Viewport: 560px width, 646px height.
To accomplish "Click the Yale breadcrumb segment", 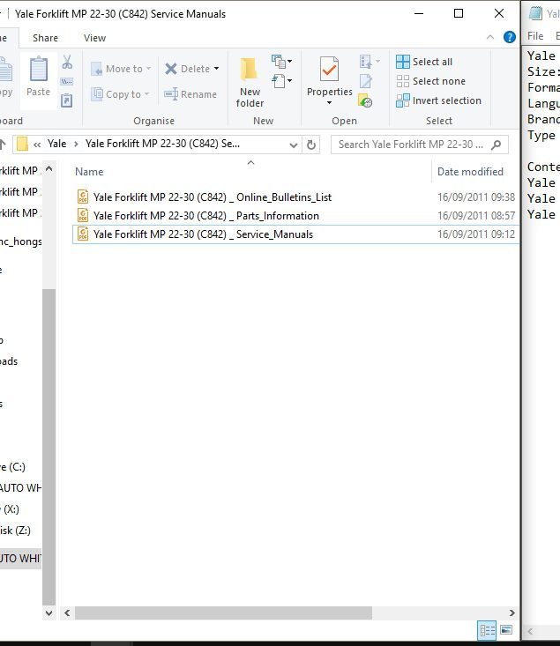I will point(57,144).
